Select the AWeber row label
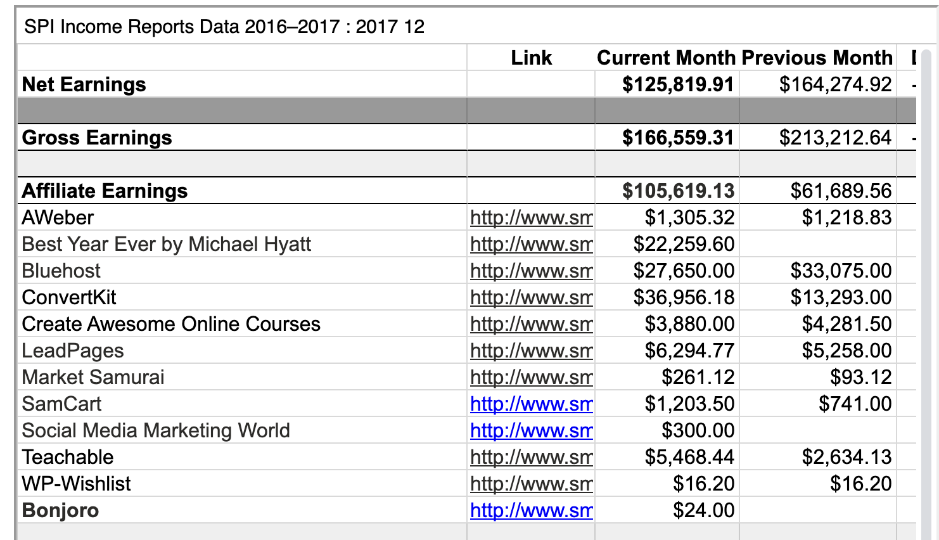 coord(58,217)
